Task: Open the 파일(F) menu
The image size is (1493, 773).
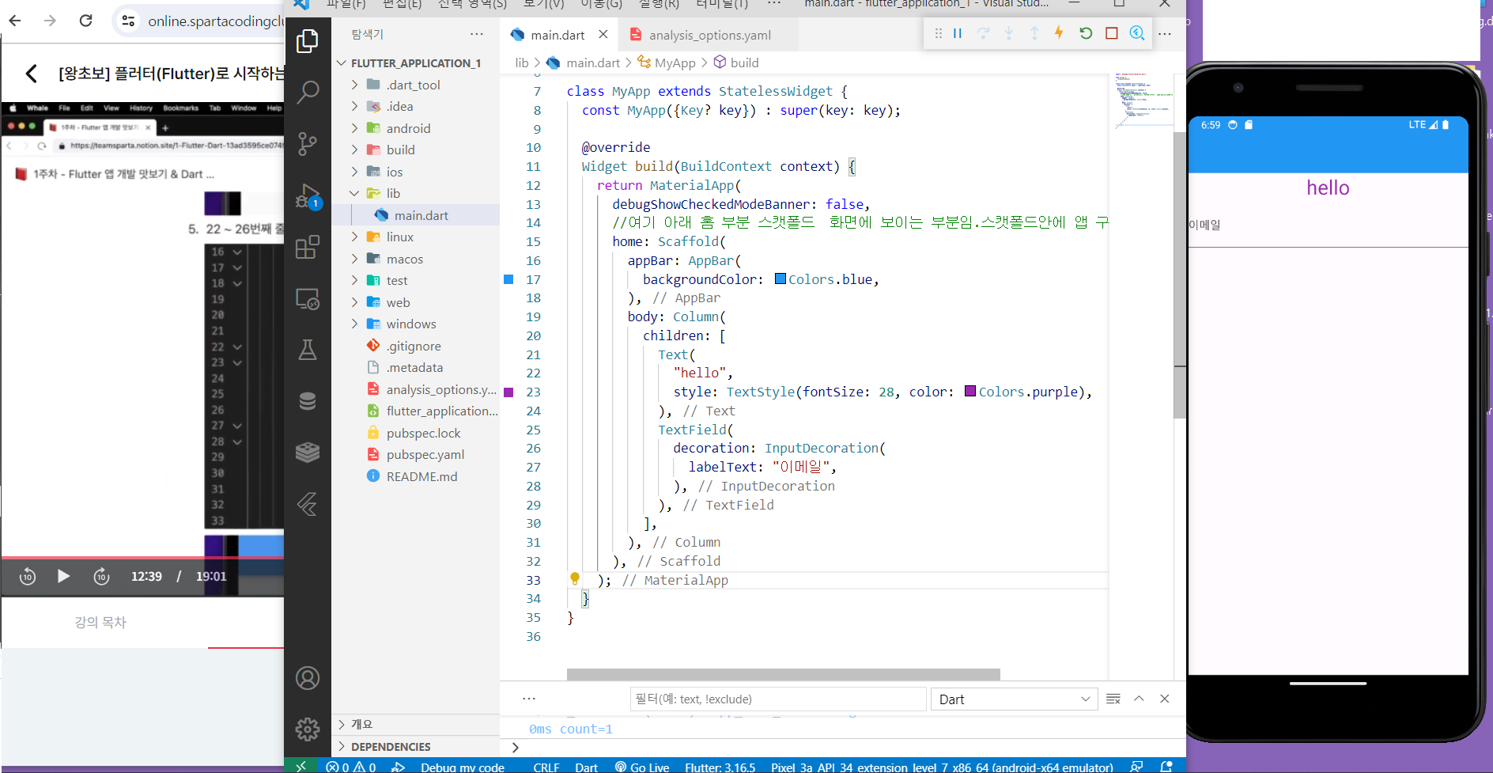Action: pos(346,4)
